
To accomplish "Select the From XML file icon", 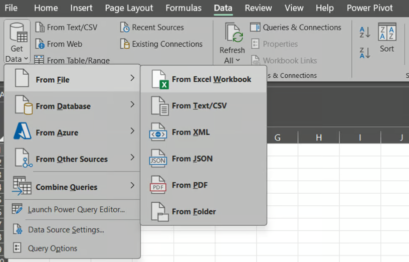I will point(158,133).
